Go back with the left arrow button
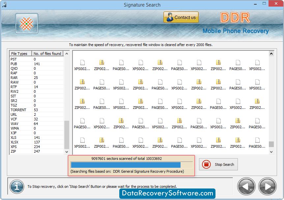This screenshot has width=284, height=200. (x=246, y=187)
